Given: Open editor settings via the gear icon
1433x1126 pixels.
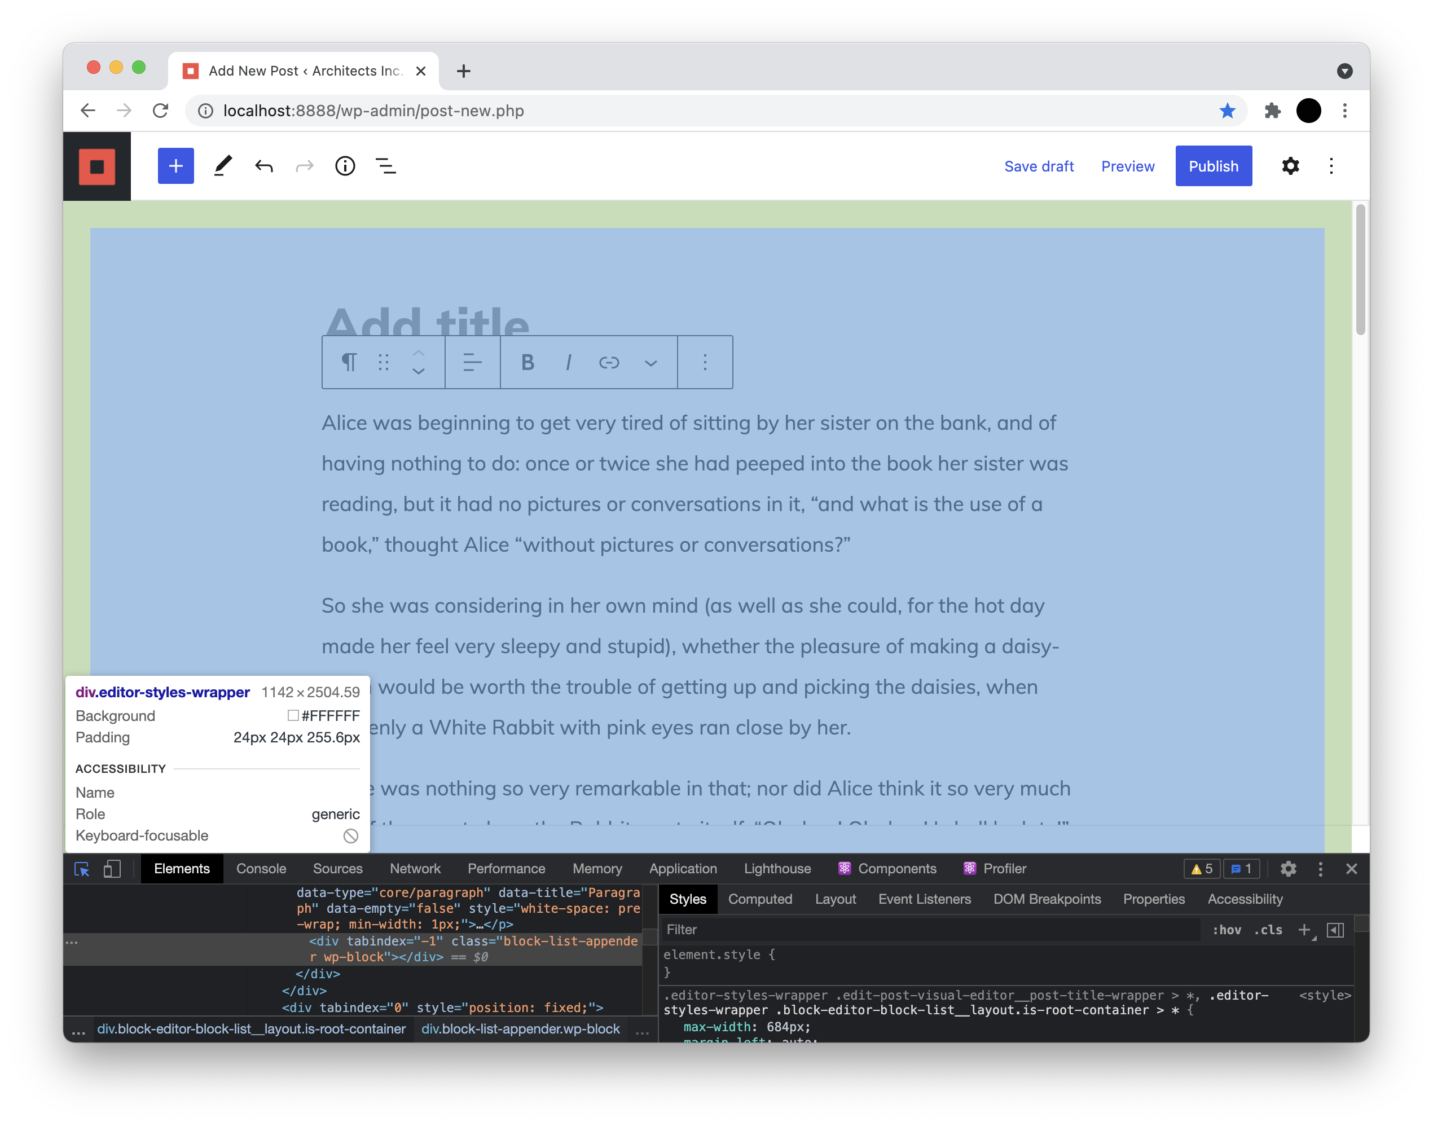Looking at the screenshot, I should click(1290, 165).
